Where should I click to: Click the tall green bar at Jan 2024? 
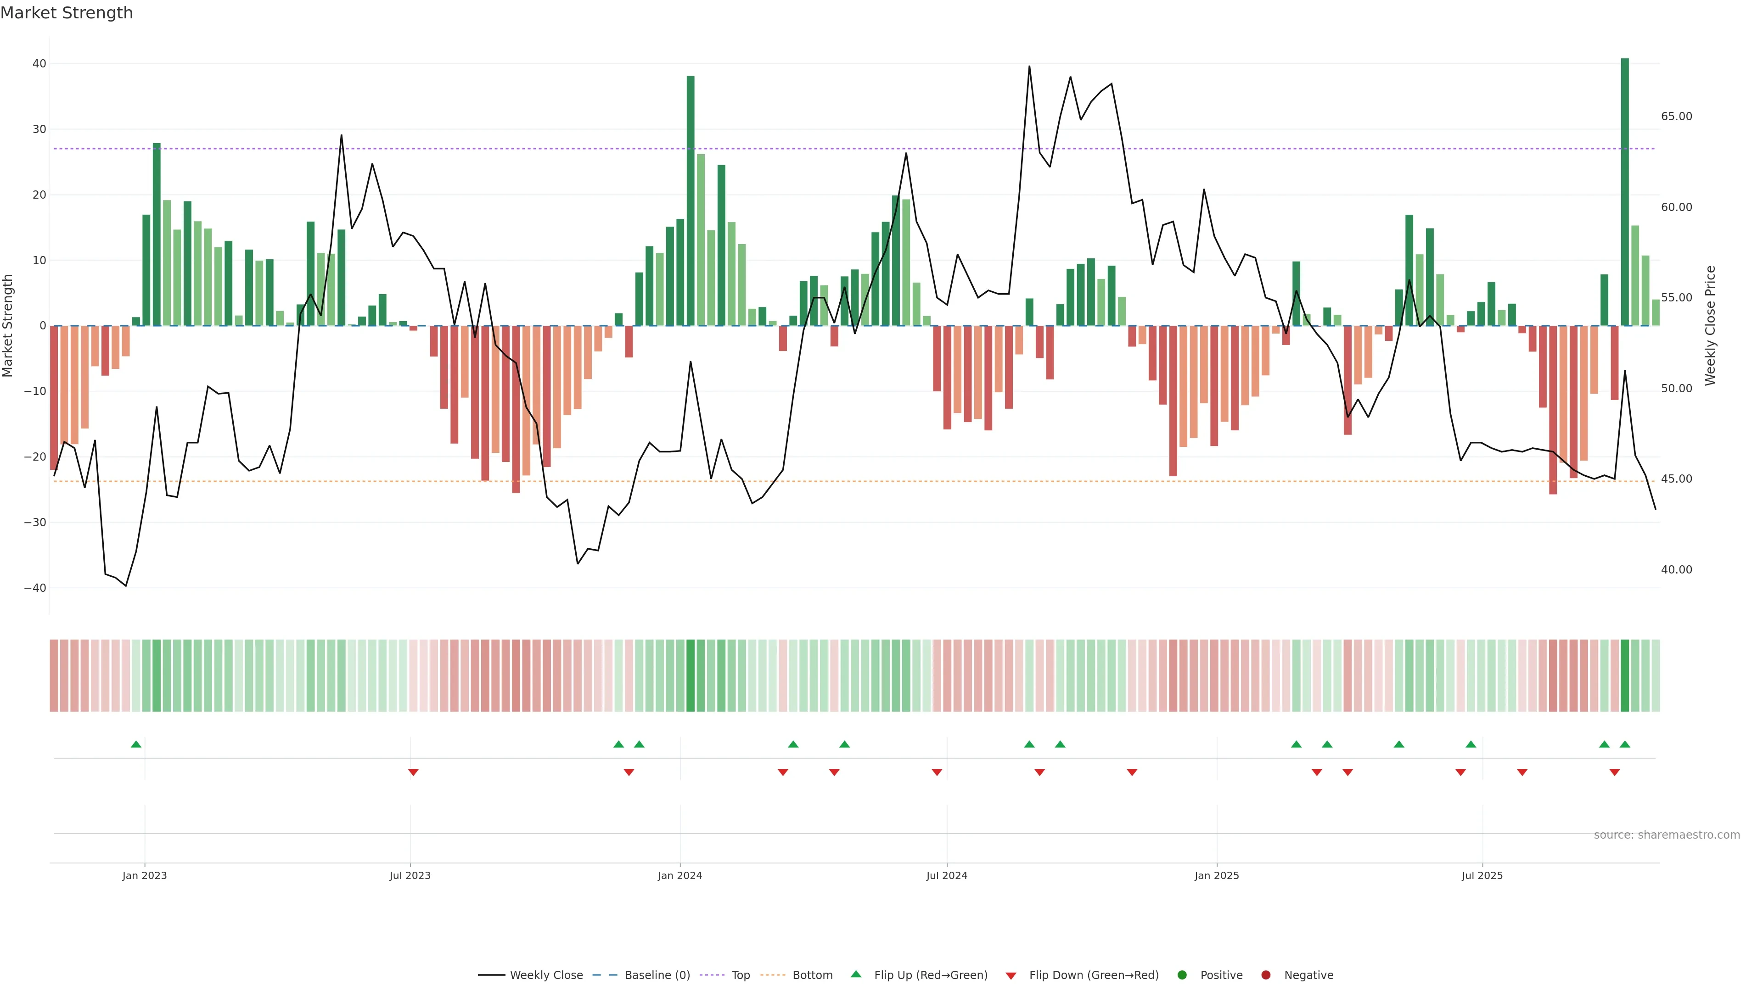[691, 200]
